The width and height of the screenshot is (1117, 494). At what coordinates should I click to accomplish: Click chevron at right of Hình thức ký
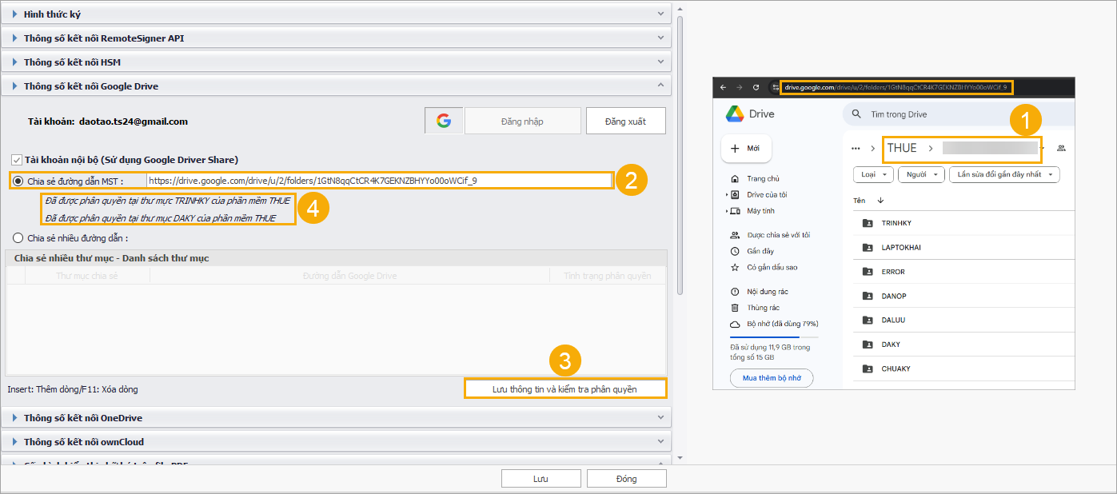click(660, 14)
